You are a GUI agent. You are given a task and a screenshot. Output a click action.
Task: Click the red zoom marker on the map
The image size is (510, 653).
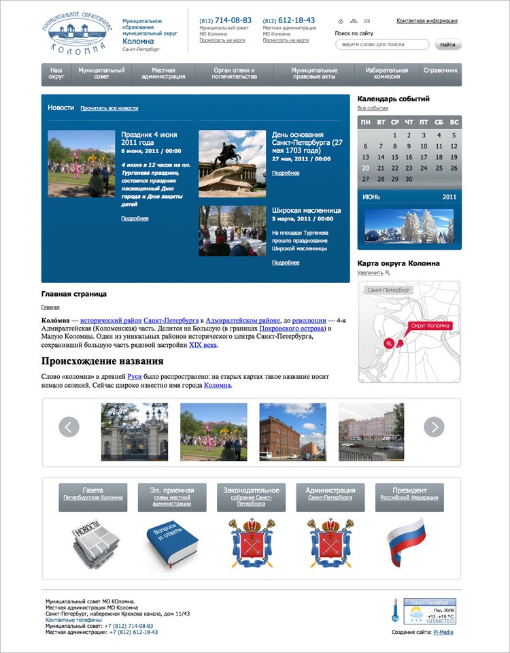[389, 343]
